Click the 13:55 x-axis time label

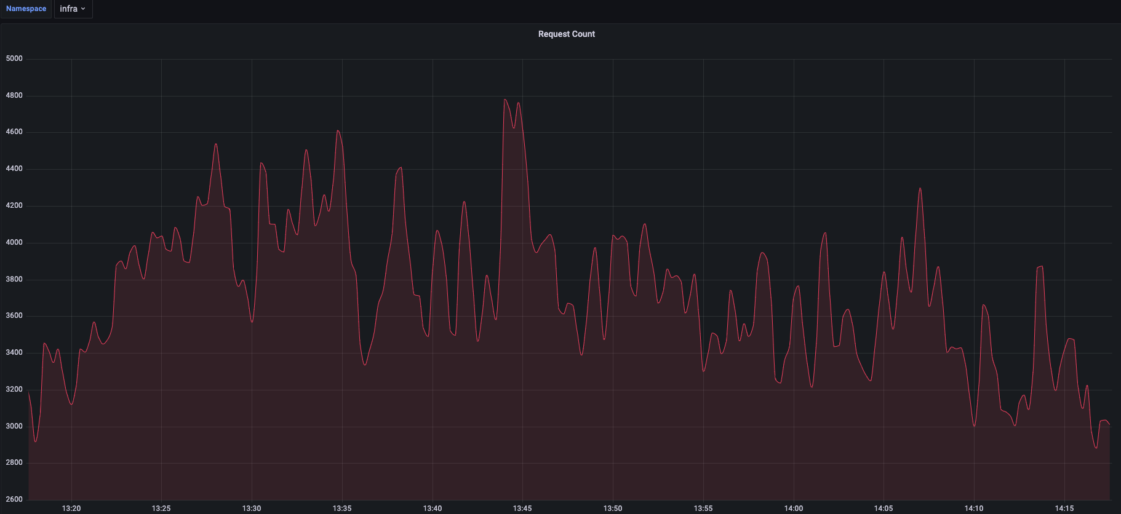[x=703, y=508]
